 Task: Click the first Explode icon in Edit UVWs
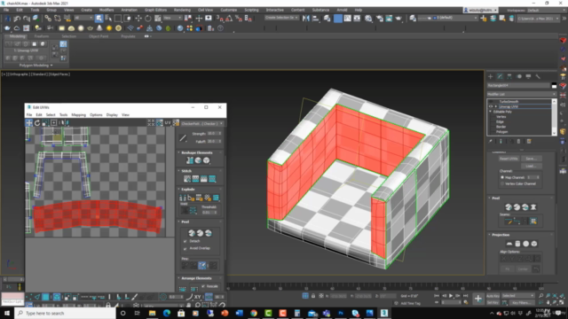(x=183, y=198)
